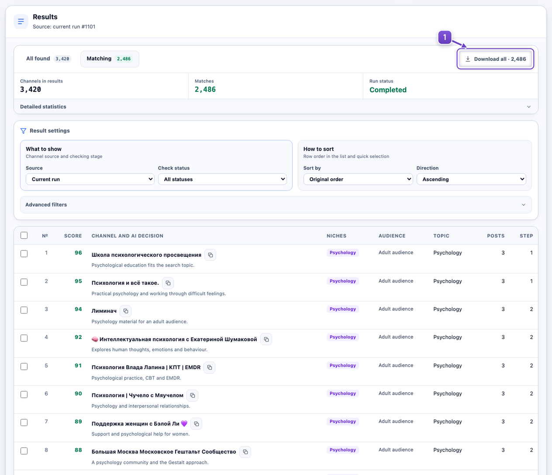Check the box for the Лиминач row
Viewport: 552px width, 475px height.
click(x=24, y=310)
